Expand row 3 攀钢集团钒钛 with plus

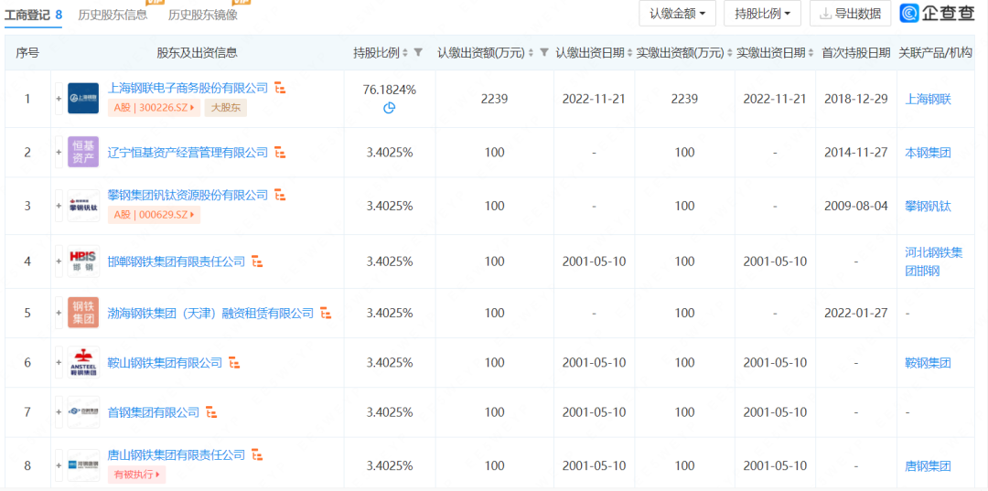point(59,206)
